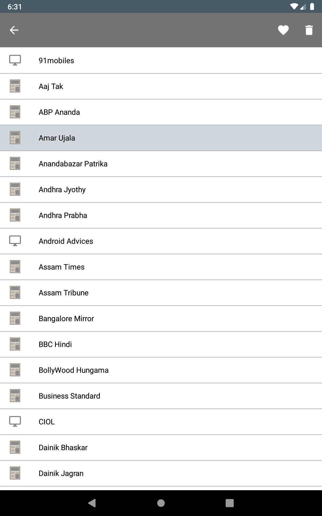
Task: Tap the back arrow in the header
Action: pos(14,30)
